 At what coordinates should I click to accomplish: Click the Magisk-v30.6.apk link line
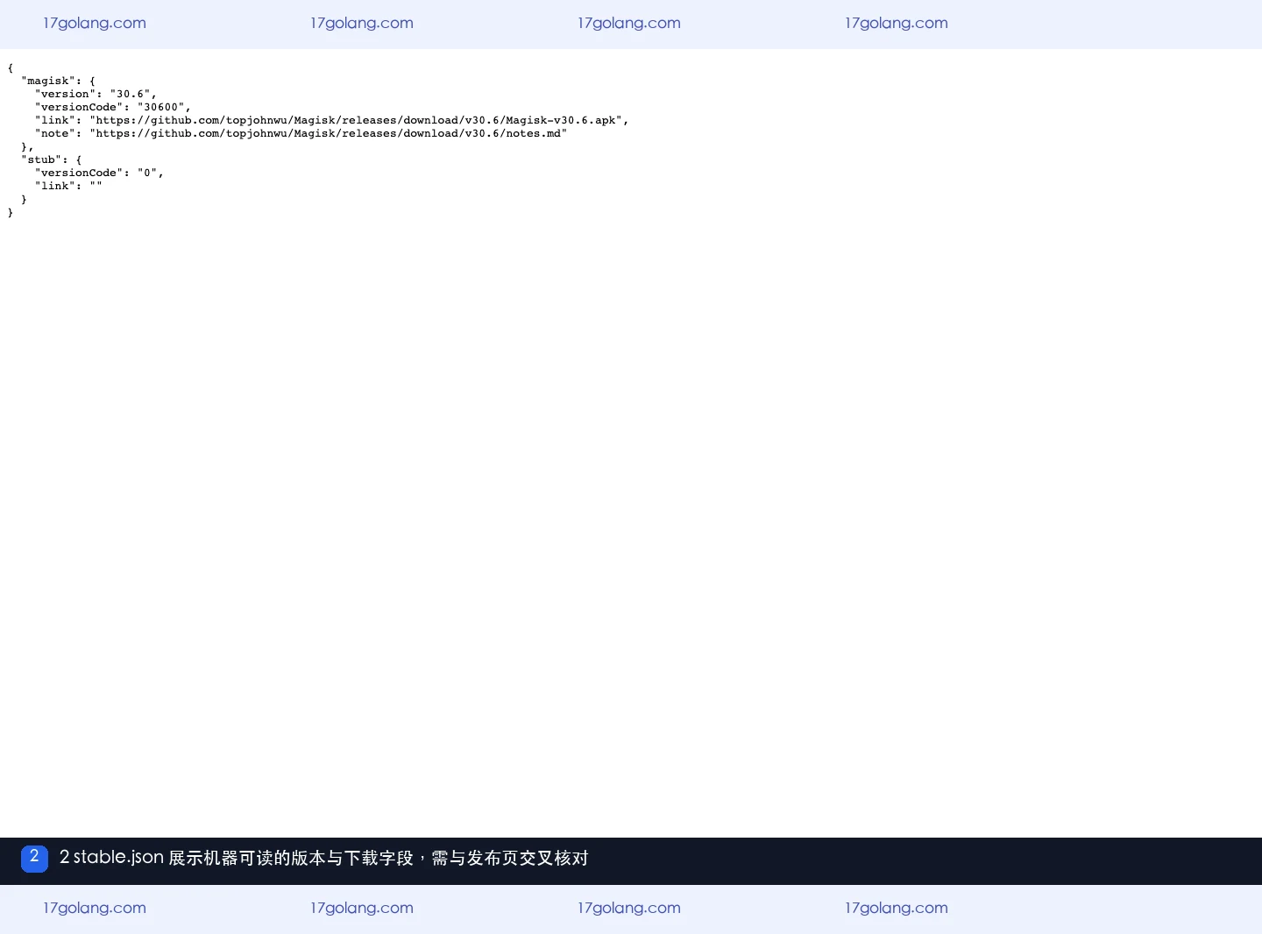331,120
